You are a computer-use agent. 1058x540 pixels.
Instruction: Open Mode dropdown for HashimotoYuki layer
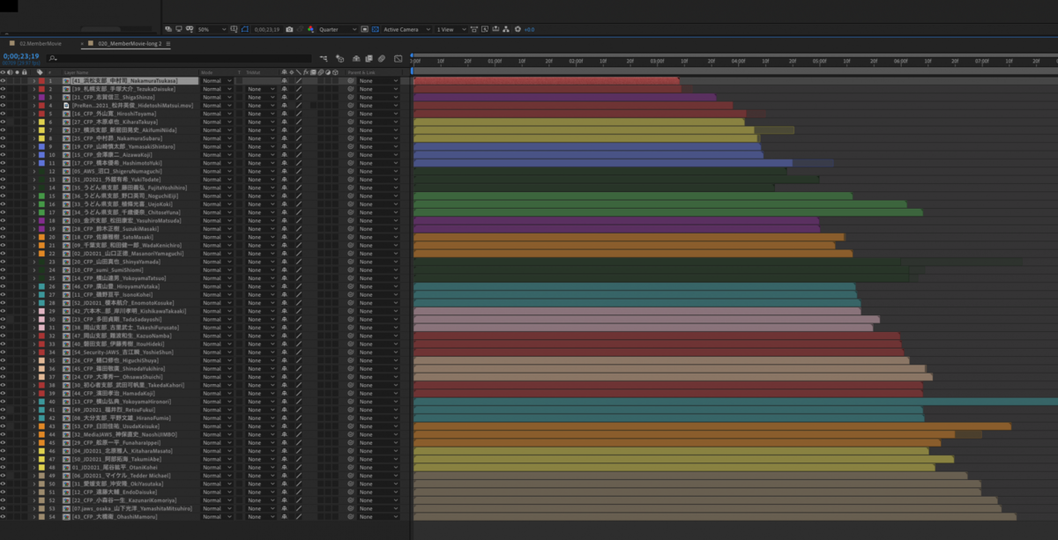tap(217, 162)
